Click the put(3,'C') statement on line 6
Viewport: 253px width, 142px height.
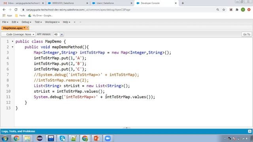pos(60,69)
